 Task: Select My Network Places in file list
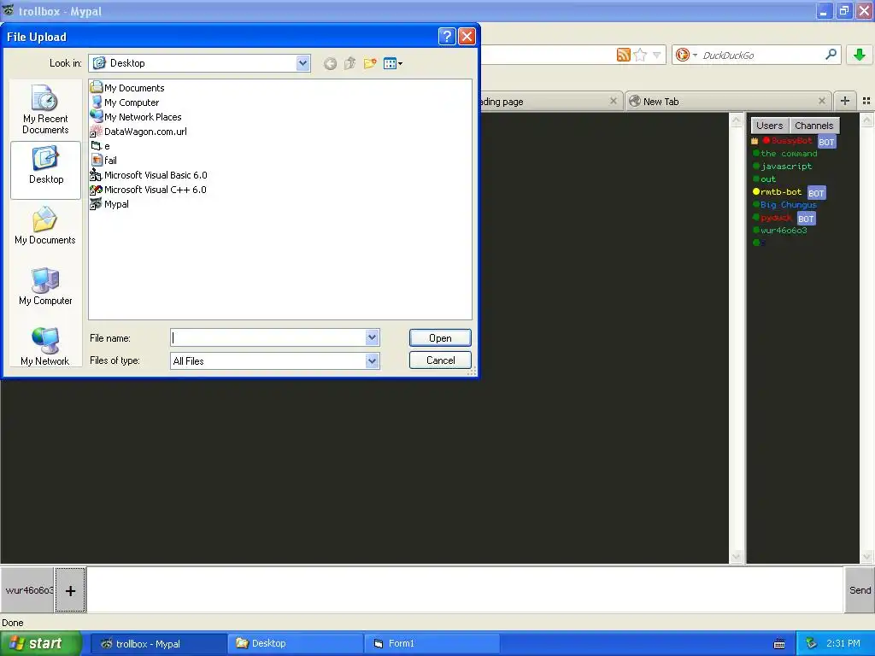pyautogui.click(x=136, y=116)
